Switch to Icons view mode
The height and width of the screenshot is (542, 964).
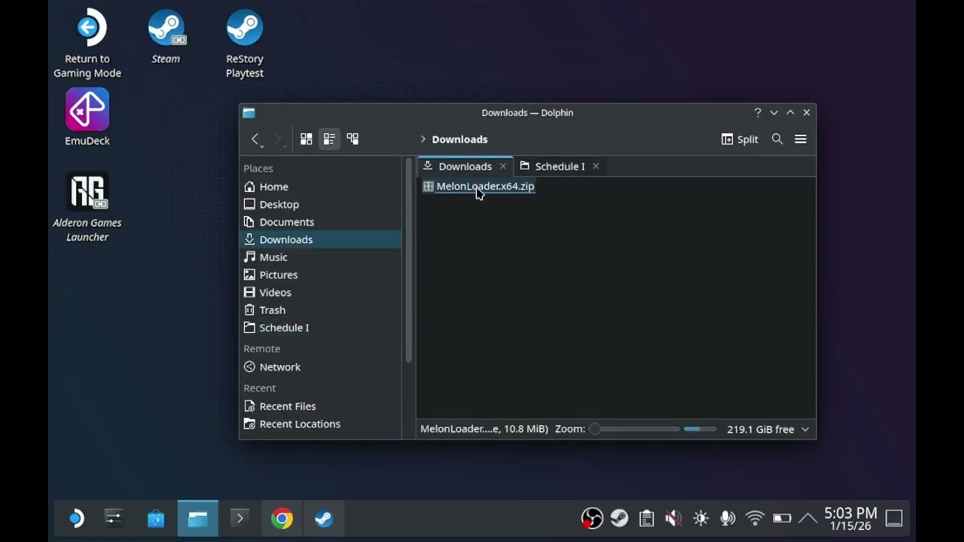[306, 139]
